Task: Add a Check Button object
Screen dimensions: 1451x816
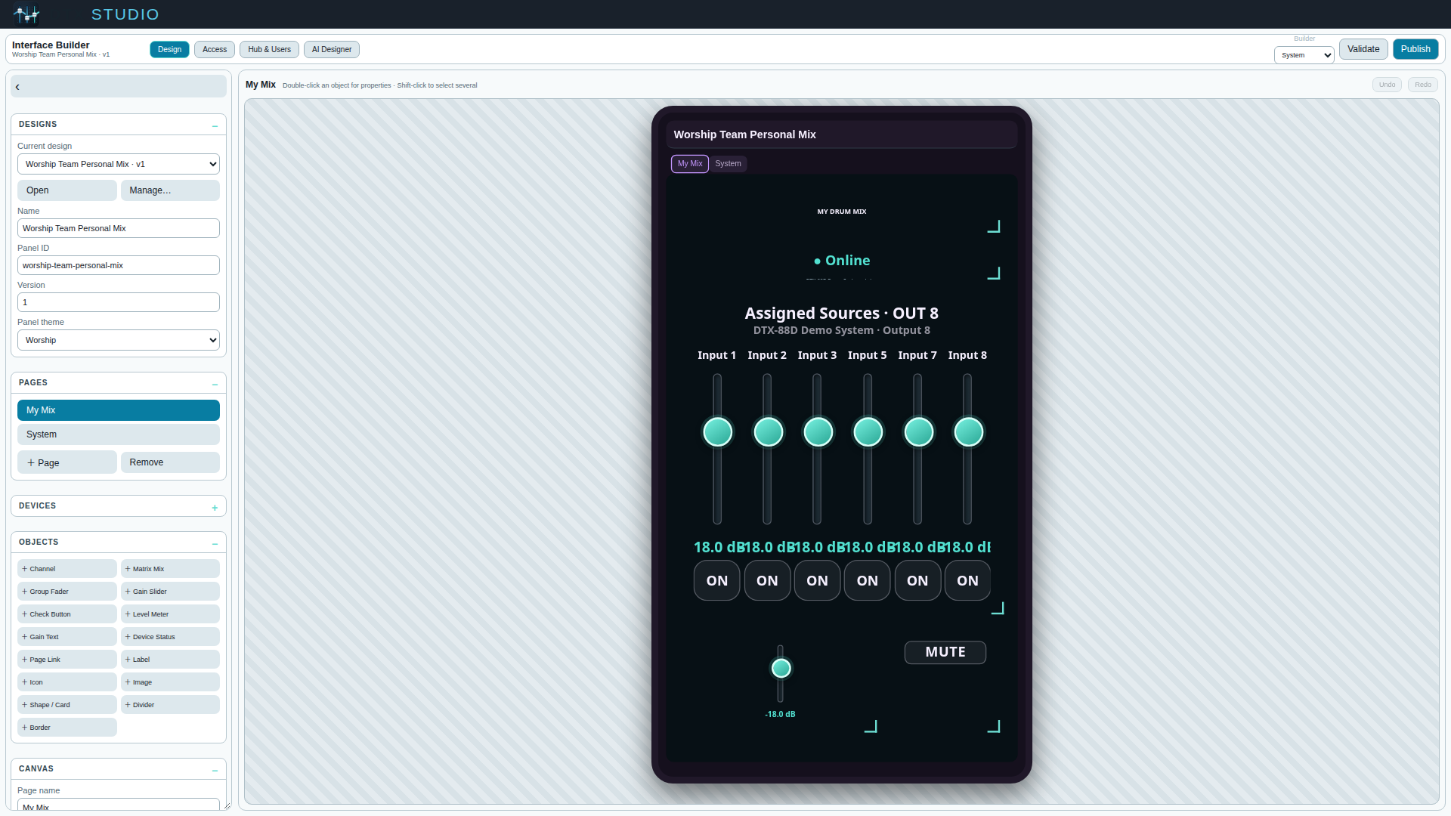Action: click(x=67, y=614)
